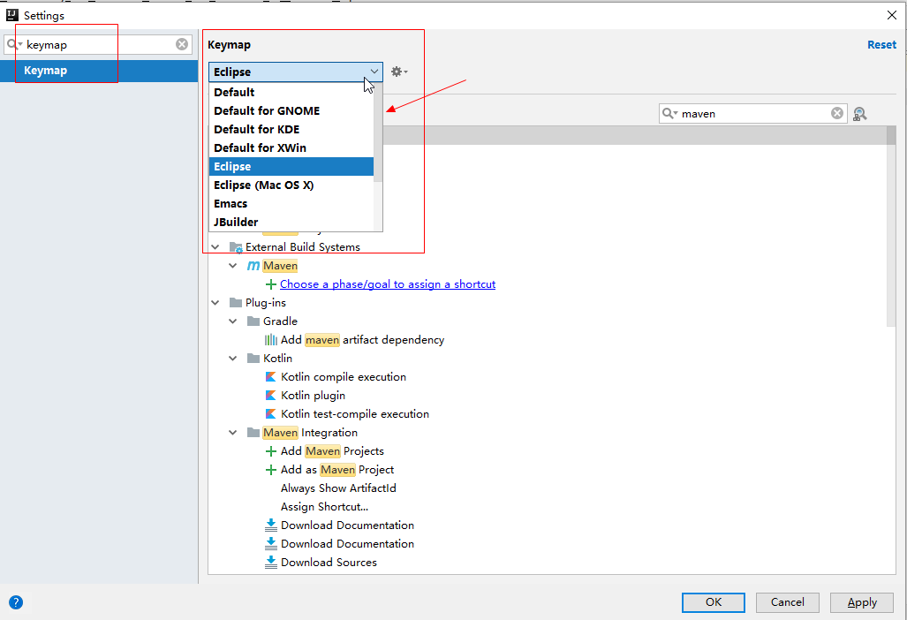Open the keymap gear settings icon

click(398, 72)
